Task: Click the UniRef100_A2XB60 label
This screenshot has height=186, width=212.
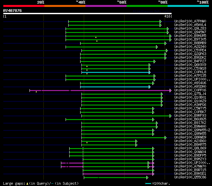Action: pyautogui.click(x=190, y=141)
